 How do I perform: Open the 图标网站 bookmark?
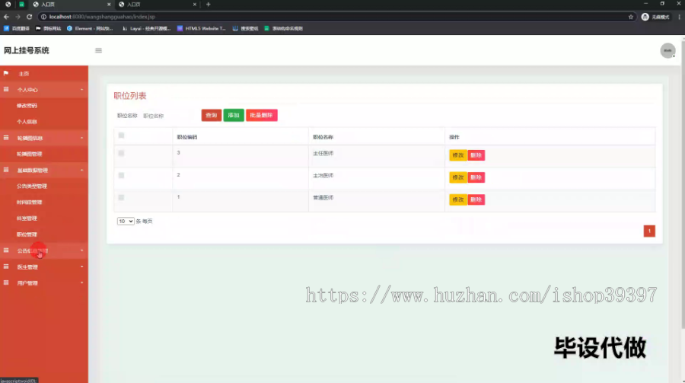point(49,28)
